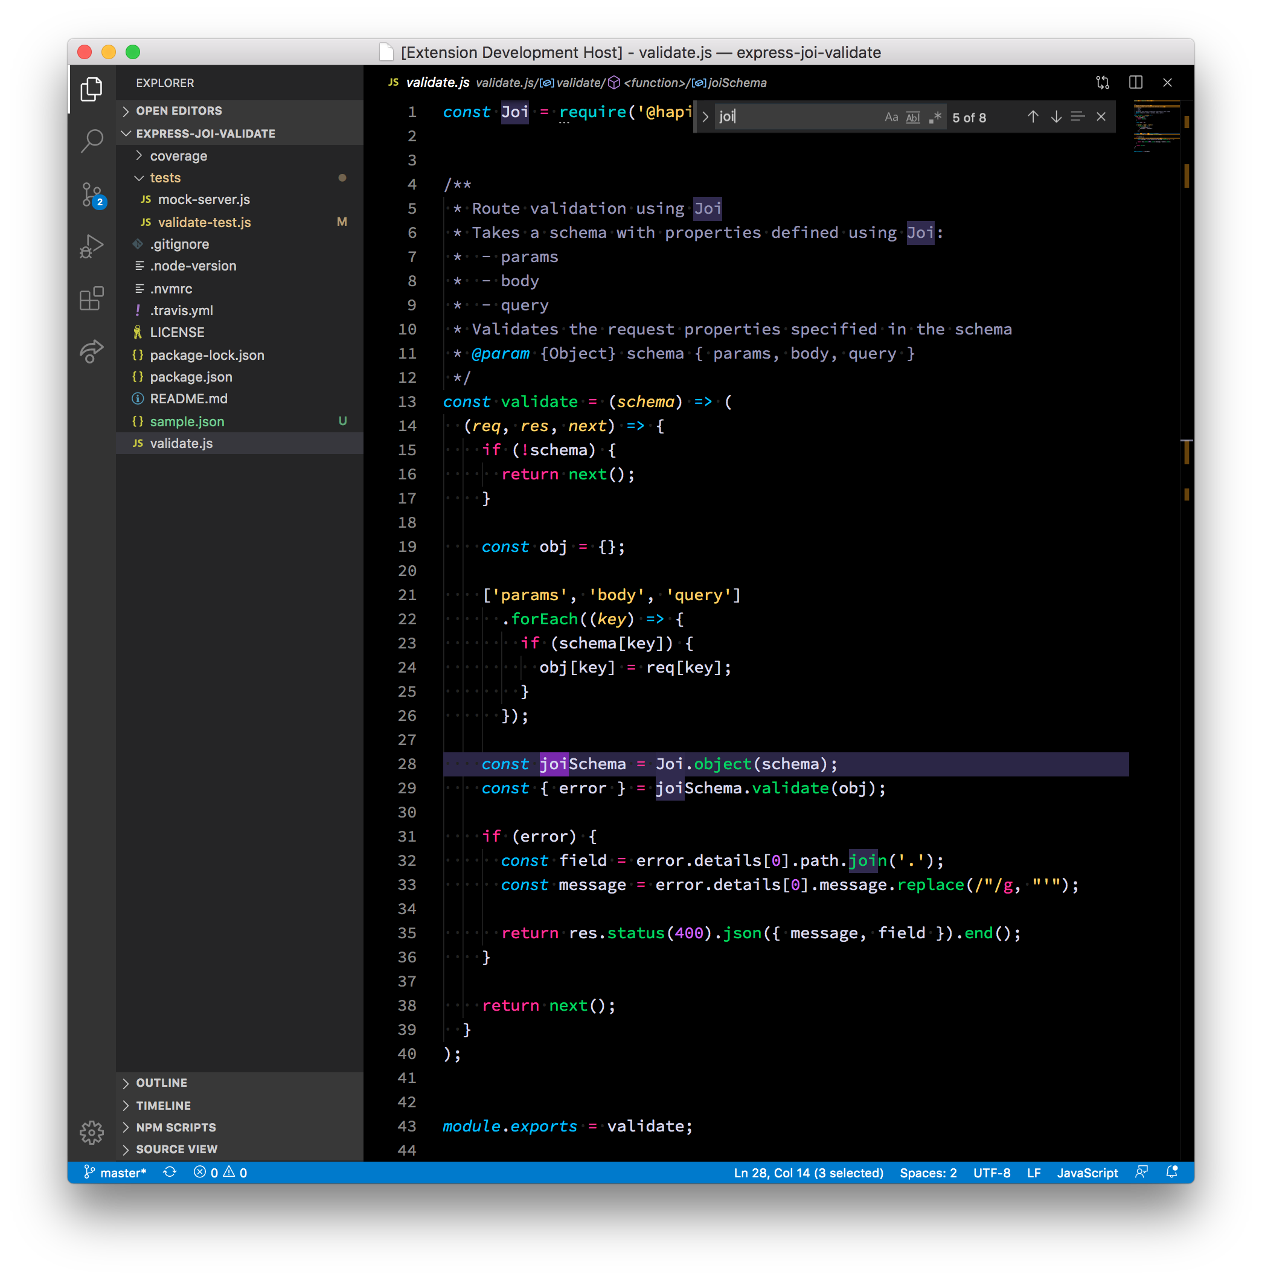
Task: Click the Open Changes compare icon
Action: [x=1103, y=82]
